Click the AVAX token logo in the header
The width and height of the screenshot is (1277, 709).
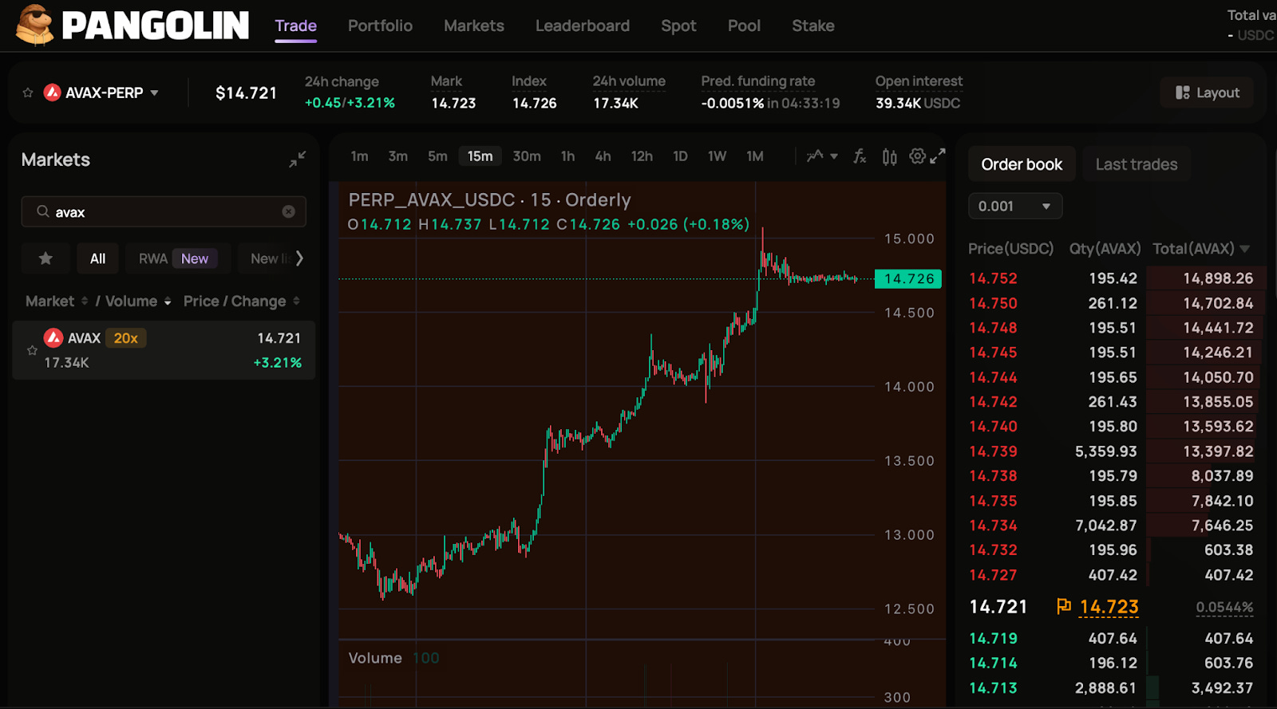point(53,93)
